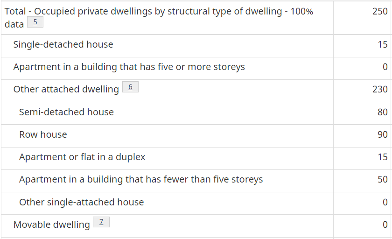Viewport: 392px width, 239px height.
Task: Open footnote 7 beside Movable dwelling
Action: coord(101,222)
